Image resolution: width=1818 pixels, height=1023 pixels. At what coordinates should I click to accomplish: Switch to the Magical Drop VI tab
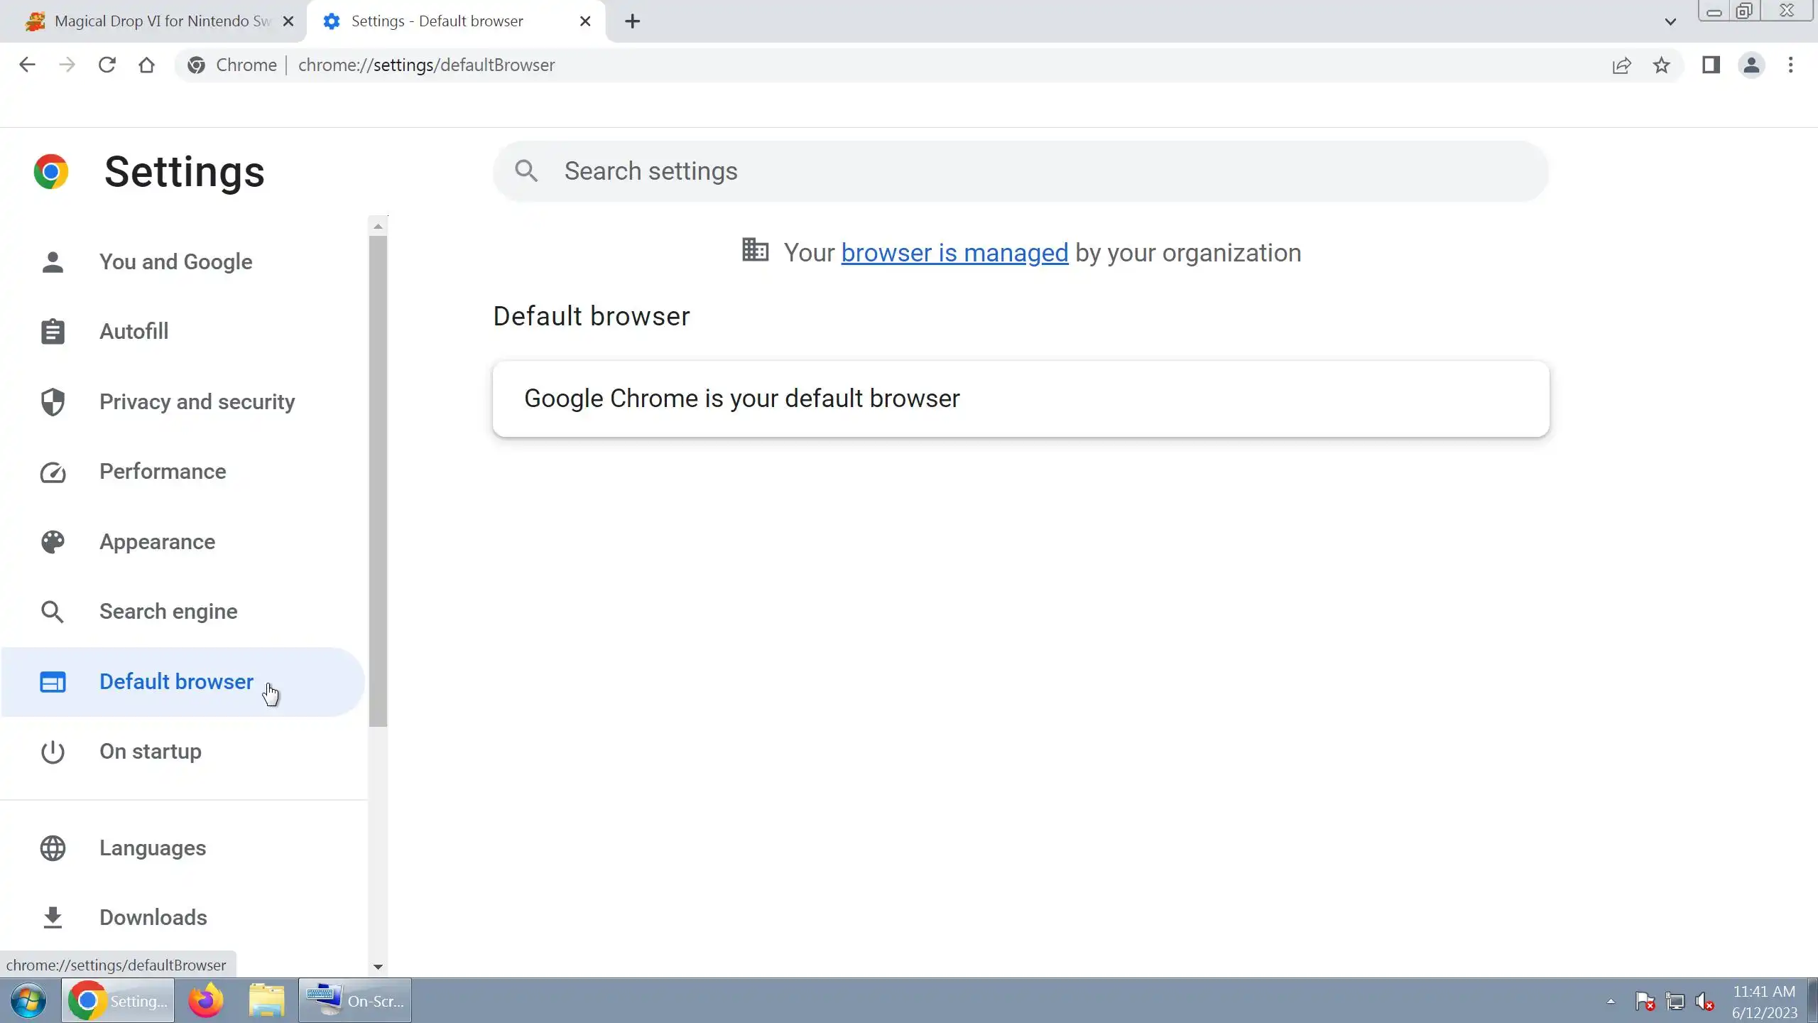(x=162, y=21)
